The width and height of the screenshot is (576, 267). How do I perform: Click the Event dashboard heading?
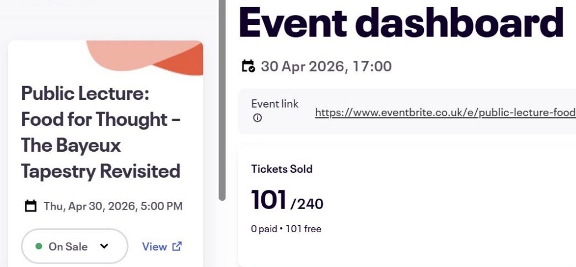[x=401, y=22]
